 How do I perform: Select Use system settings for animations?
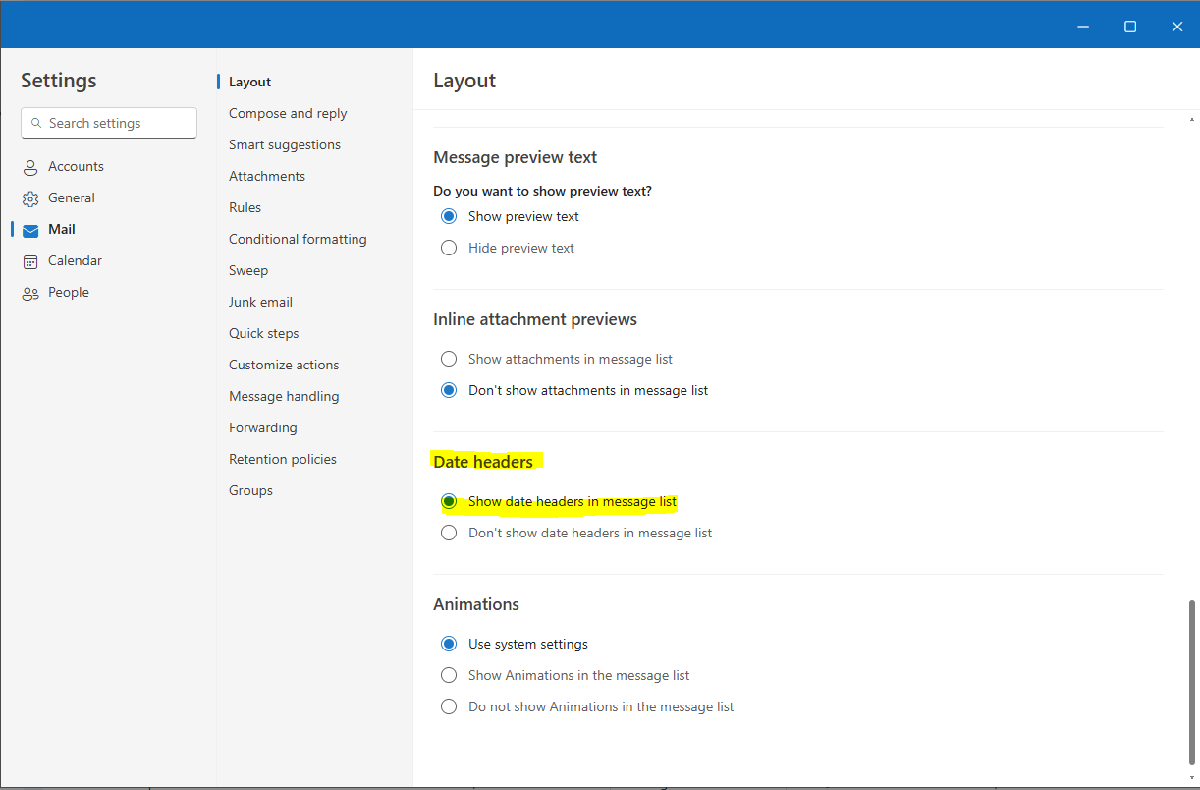point(449,644)
